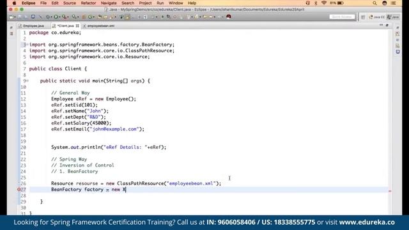409x230 pixels.
Task: Open the Navigate menu
Action: pyautogui.click(x=109, y=3)
